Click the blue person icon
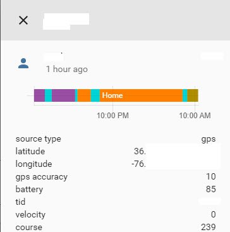 tap(23, 63)
